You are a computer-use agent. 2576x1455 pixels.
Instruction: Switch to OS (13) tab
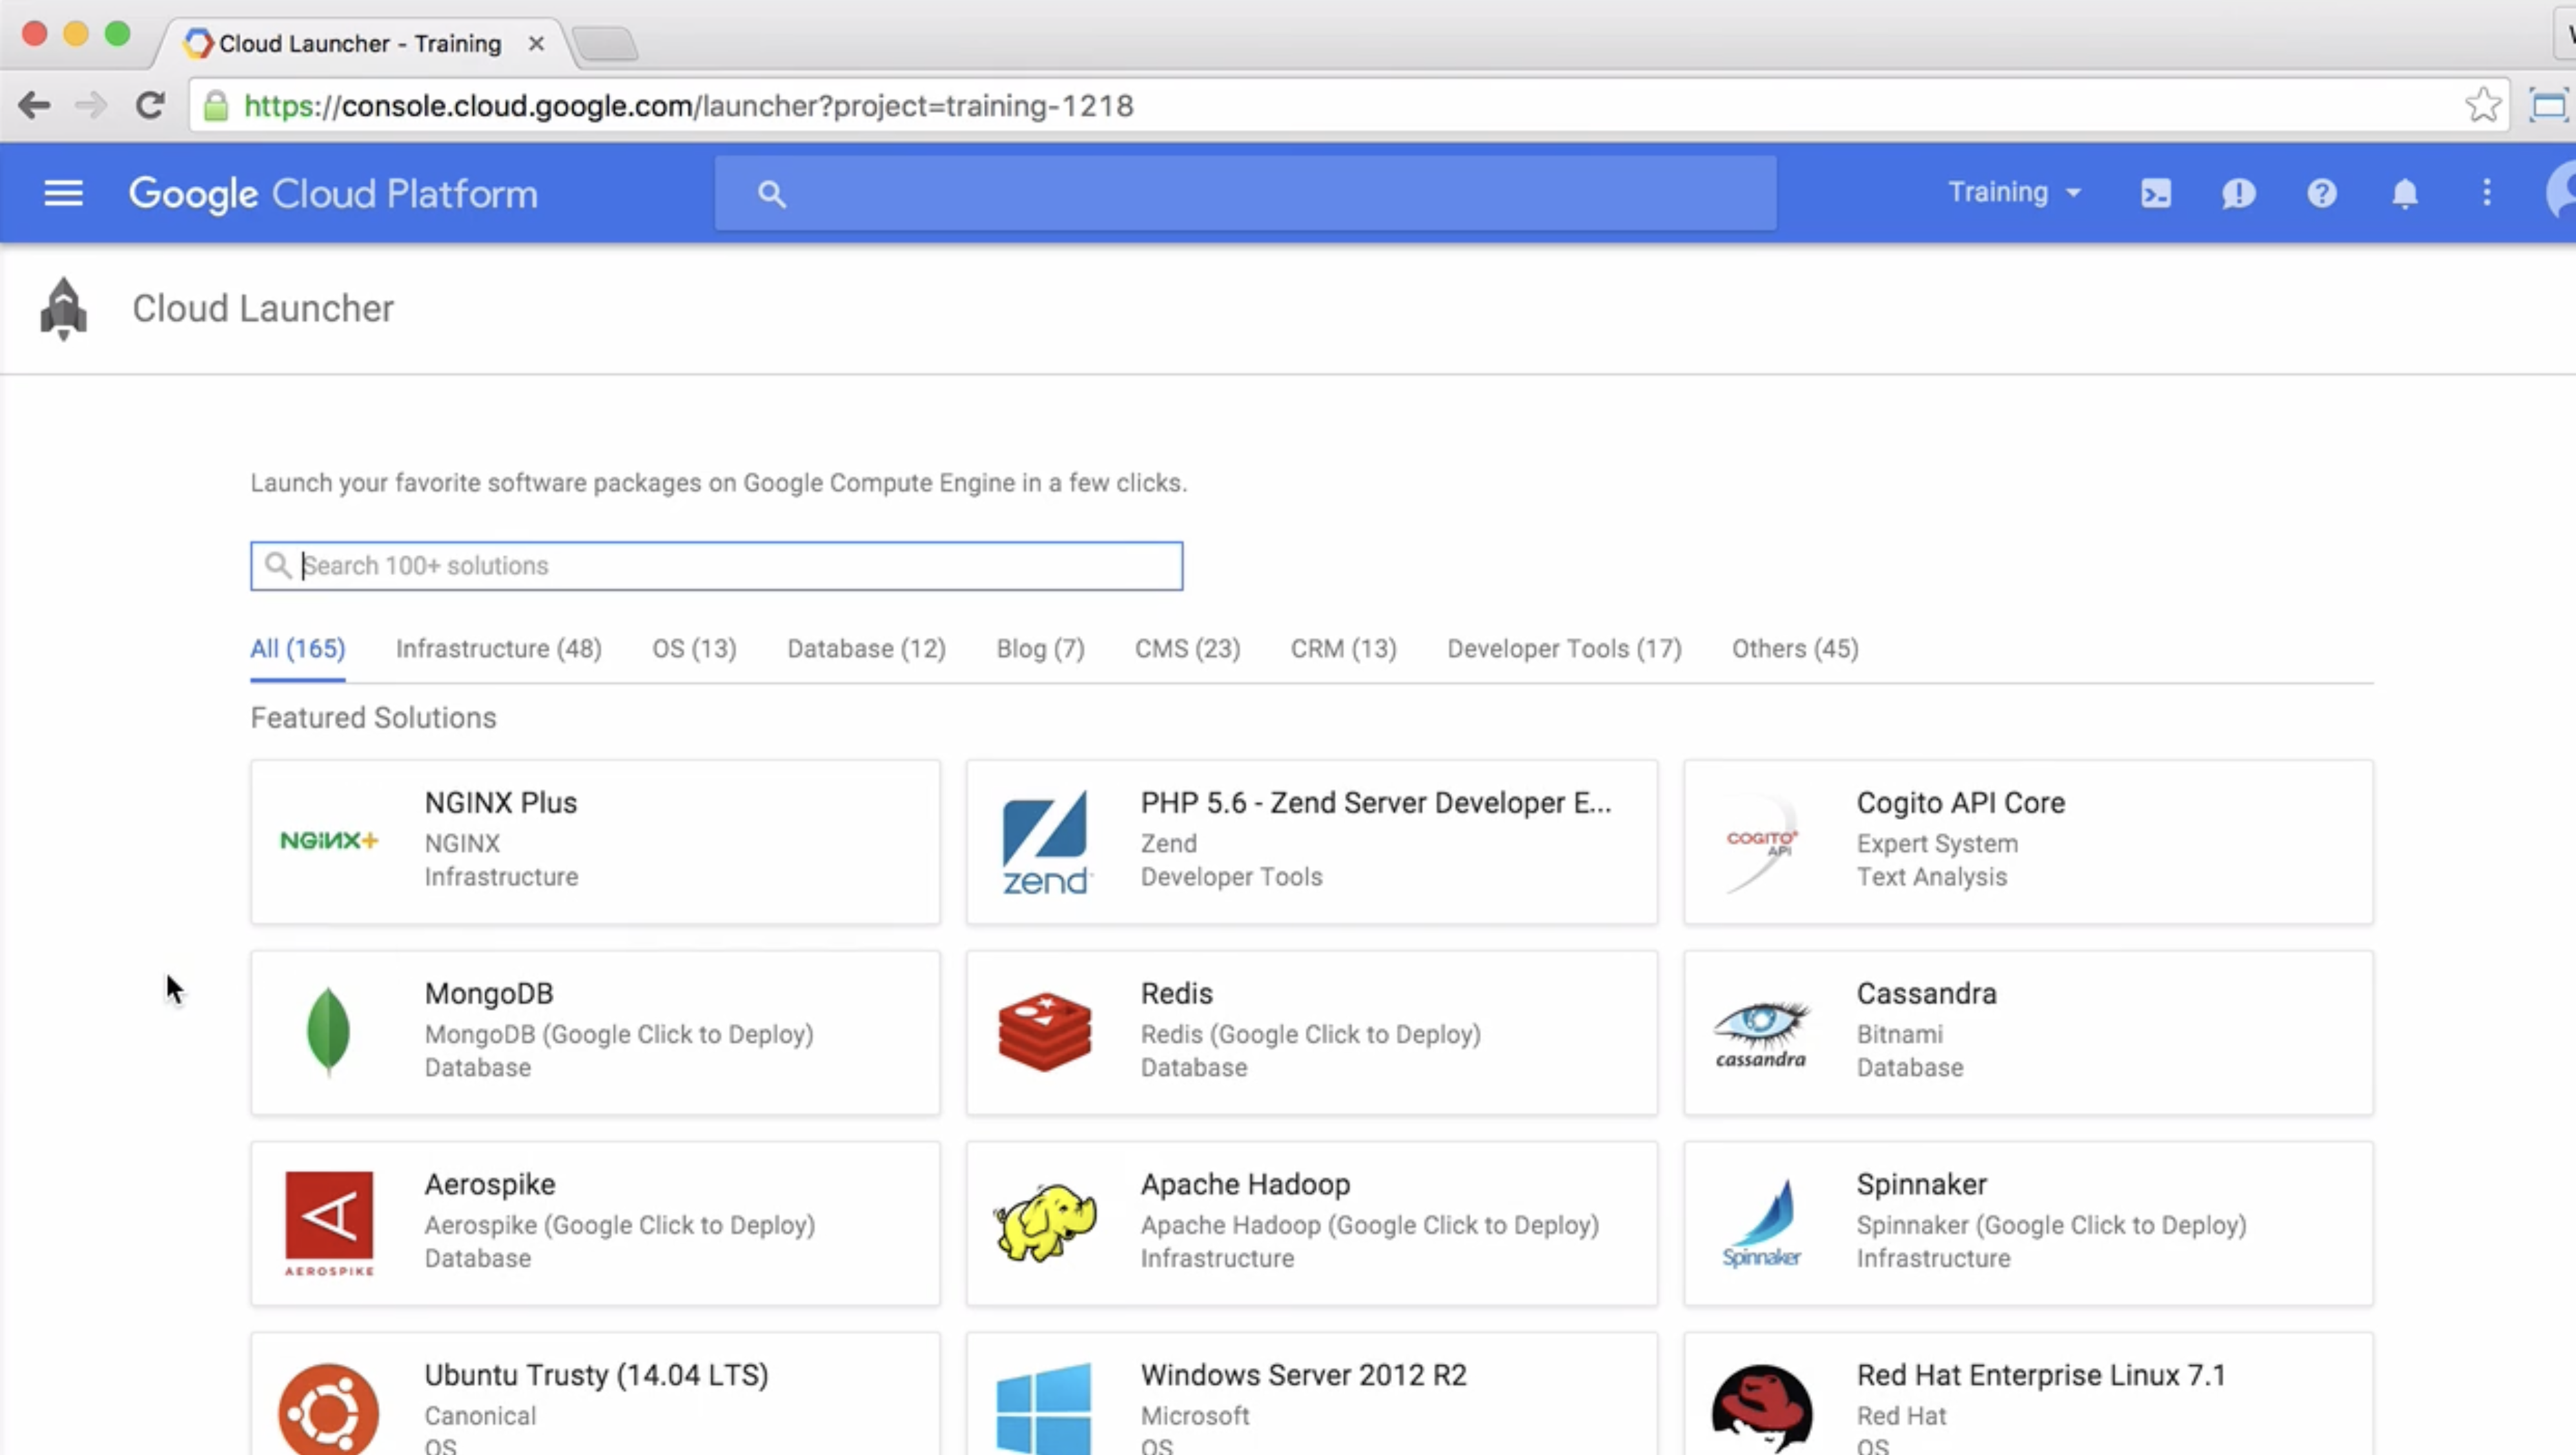click(x=694, y=649)
